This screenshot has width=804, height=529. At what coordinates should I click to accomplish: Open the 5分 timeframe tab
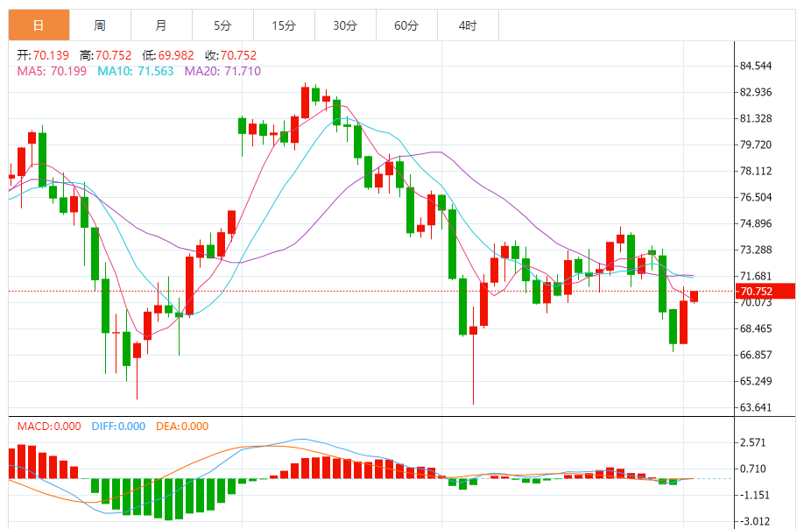tap(222, 25)
